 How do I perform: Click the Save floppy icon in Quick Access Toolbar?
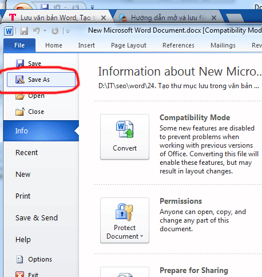pyautogui.click(x=24, y=31)
